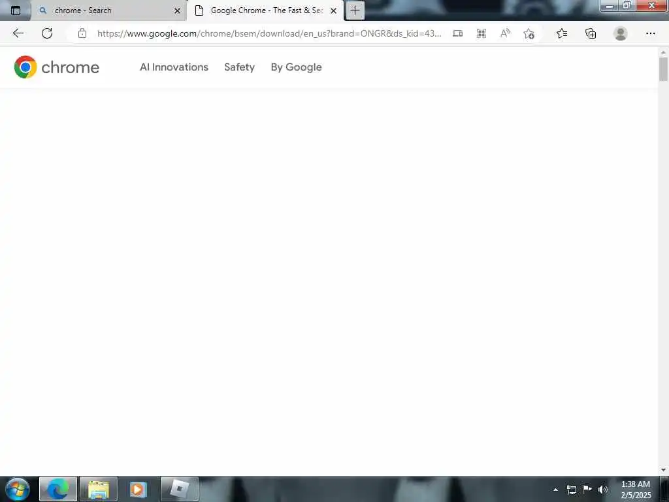Screen dimensions: 669x502
Task: Click the scrollbar down arrow
Action: (664, 470)
